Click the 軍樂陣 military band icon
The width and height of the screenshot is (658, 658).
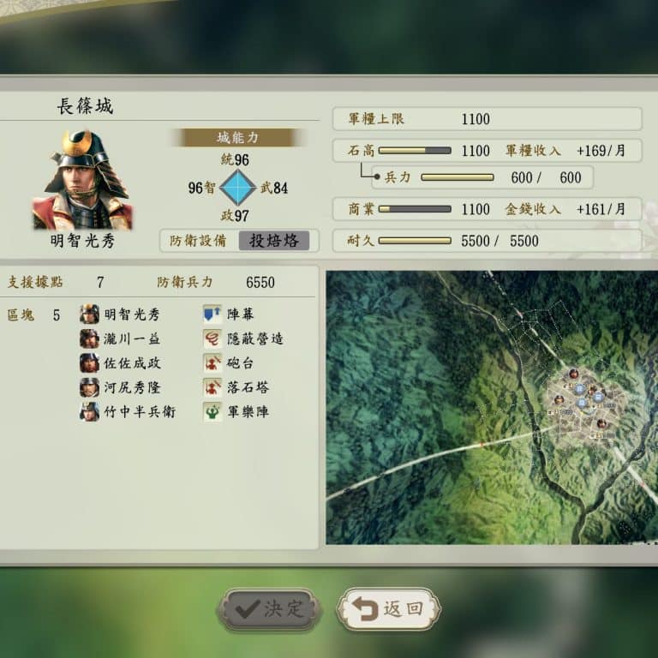pos(212,411)
